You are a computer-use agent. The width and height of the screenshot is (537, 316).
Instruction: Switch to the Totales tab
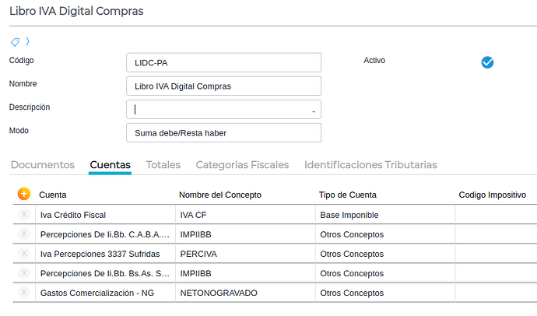click(x=163, y=165)
